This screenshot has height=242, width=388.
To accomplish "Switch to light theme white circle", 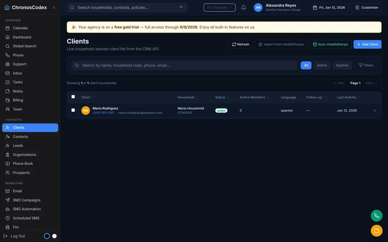I will coord(54,236).
